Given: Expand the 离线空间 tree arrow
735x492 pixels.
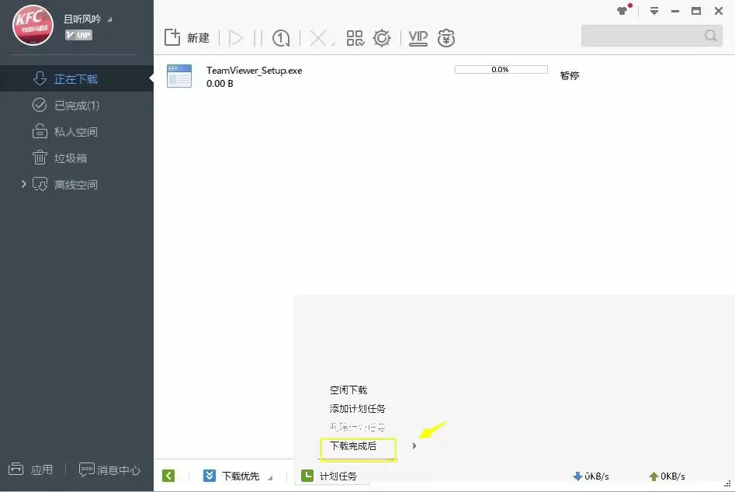Looking at the screenshot, I should [23, 184].
